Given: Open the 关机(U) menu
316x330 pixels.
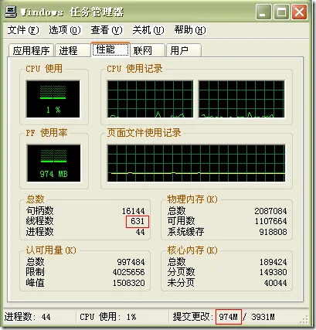Looking at the screenshot, I should pos(148,30).
